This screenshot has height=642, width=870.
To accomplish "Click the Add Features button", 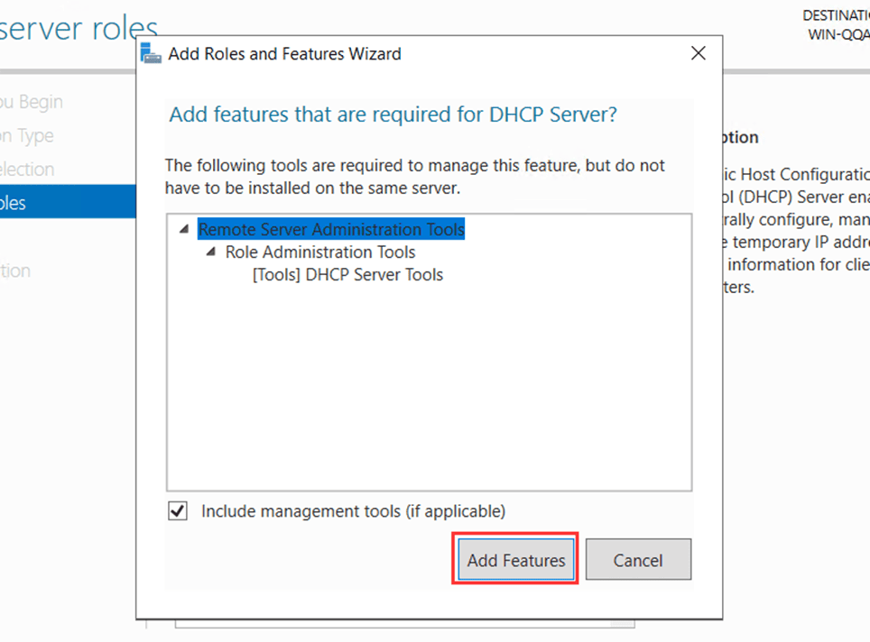I will point(515,559).
